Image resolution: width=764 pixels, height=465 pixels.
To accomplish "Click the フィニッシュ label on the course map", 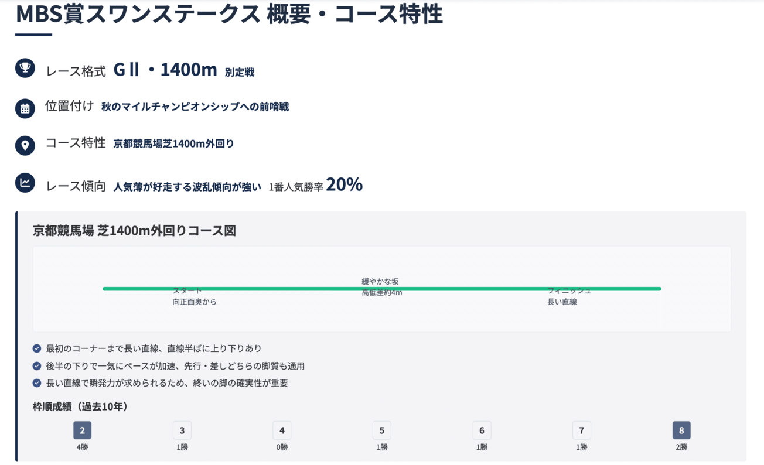I will click(x=569, y=291).
